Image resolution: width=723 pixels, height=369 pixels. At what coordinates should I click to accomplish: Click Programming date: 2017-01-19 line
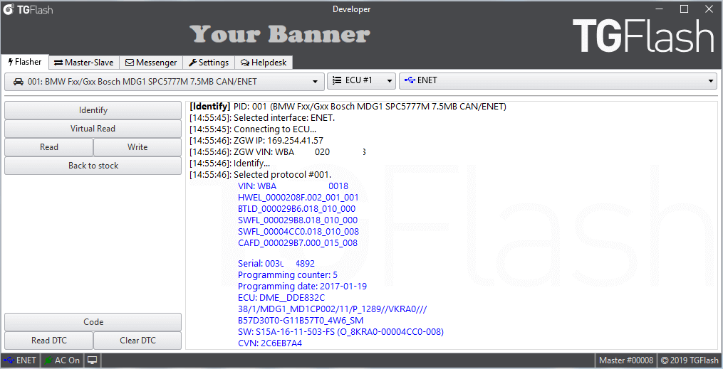point(302,287)
